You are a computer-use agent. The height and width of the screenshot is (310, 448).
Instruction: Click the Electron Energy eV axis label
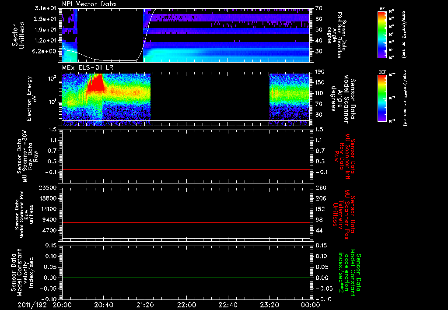tap(32, 99)
